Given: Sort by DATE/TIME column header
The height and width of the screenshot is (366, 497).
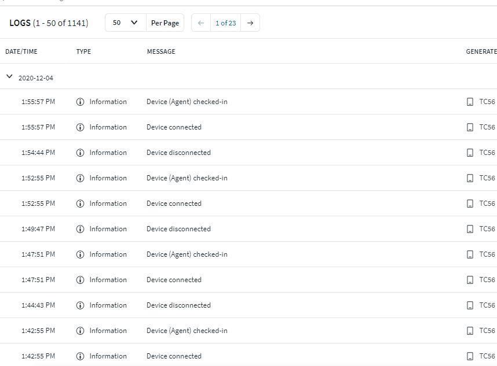Looking at the screenshot, I should point(21,51).
